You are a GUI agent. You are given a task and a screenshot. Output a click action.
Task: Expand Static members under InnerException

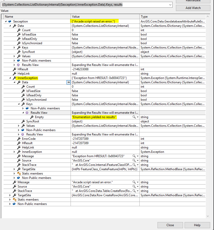coord(14,174)
